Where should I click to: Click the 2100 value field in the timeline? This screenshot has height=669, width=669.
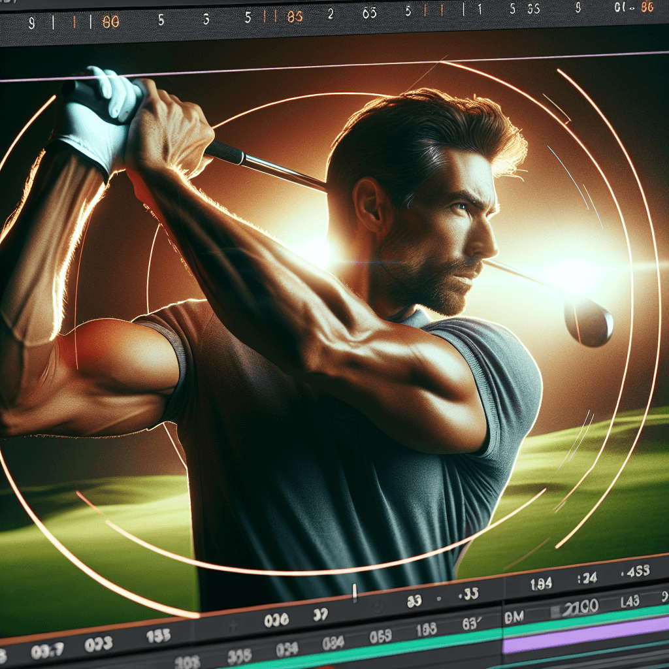[x=581, y=608]
